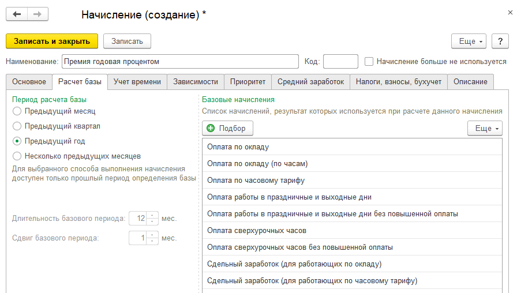This screenshot has height=293, width=517.
Task: Open the Средний заработок tab
Action: pos(310,82)
